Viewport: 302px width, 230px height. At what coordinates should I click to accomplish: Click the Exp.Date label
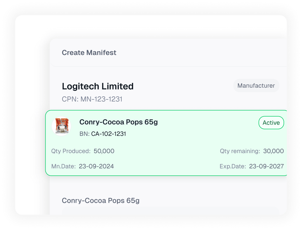(x=233, y=166)
